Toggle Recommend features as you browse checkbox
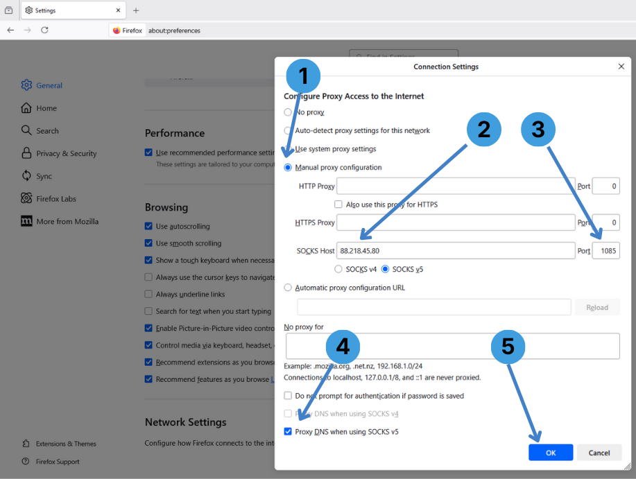This screenshot has width=636, height=479. (148, 379)
